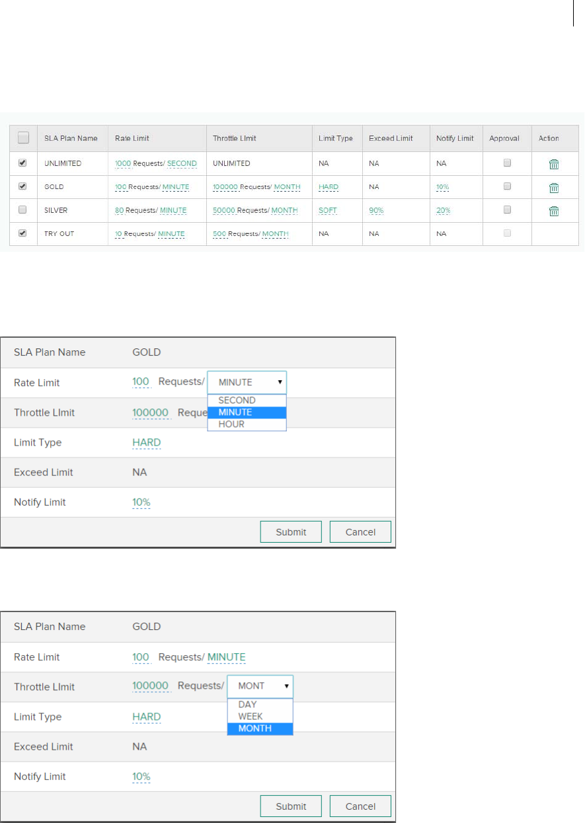585x823 pixels.
Task: Edit the 1000 rate limit value for UNLIMITED
Action: 123,164
